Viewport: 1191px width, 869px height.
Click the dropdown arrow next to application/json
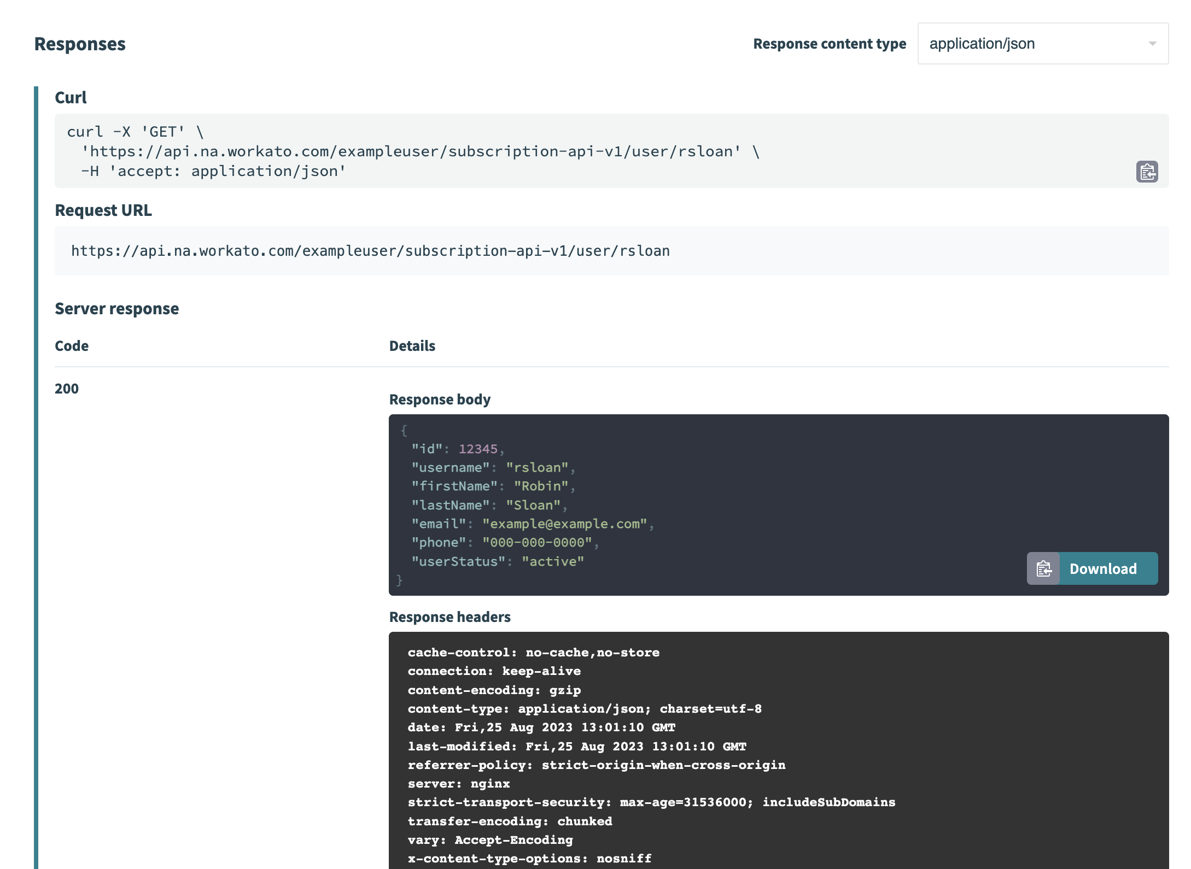coord(1153,44)
